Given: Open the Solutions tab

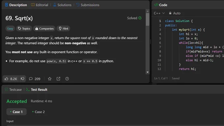Looking at the screenshot, I should point(62,5).
